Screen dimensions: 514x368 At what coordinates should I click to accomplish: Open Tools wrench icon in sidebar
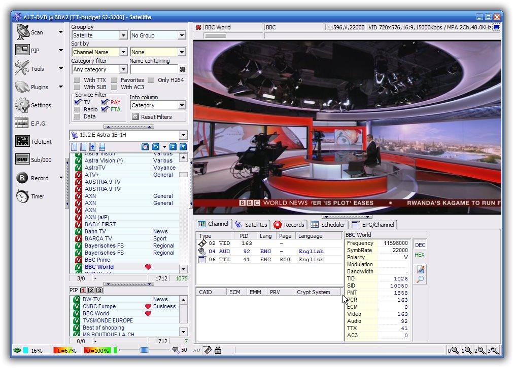(22, 68)
